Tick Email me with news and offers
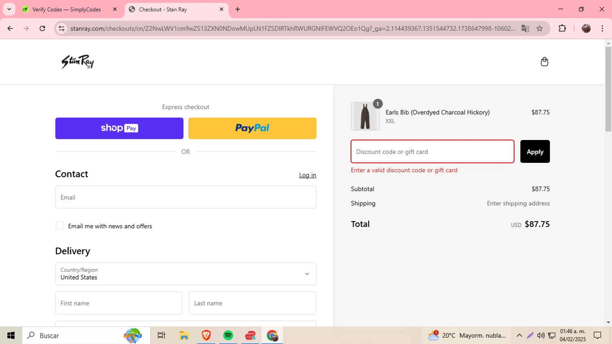 tap(60, 226)
